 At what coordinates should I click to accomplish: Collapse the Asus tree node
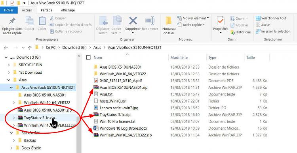(x=9, y=80)
